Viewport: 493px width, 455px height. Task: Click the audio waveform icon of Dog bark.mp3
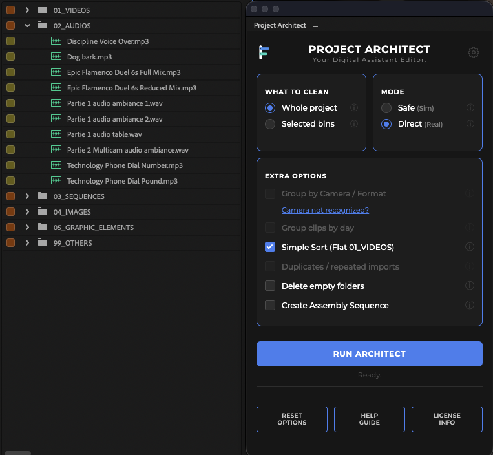[56, 57]
